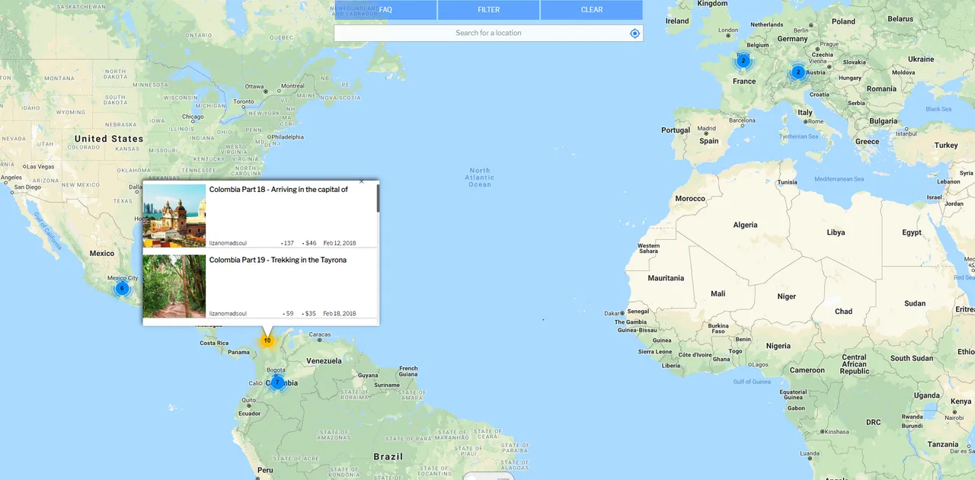Click the 'Chad' map label
This screenshot has height=480, width=975.
coord(843,311)
